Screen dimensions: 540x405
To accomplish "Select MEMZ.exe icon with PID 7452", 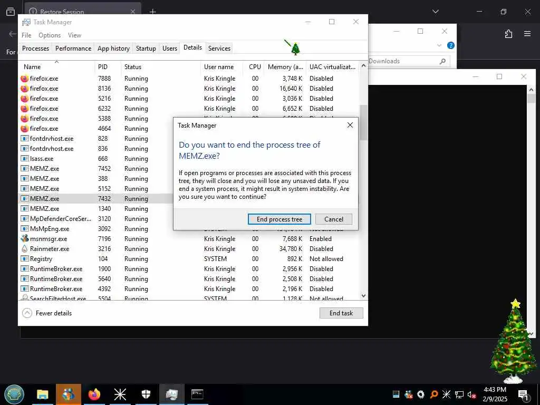I will point(24,168).
